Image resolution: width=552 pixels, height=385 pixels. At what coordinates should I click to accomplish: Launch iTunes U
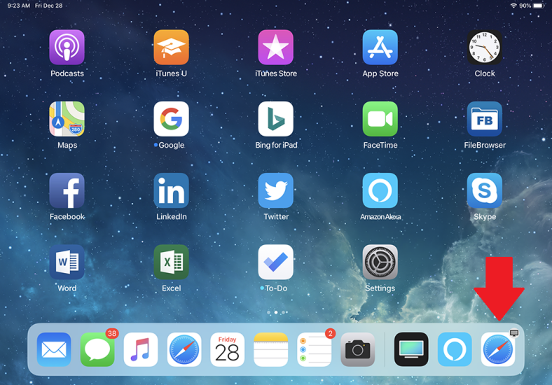[x=171, y=48]
